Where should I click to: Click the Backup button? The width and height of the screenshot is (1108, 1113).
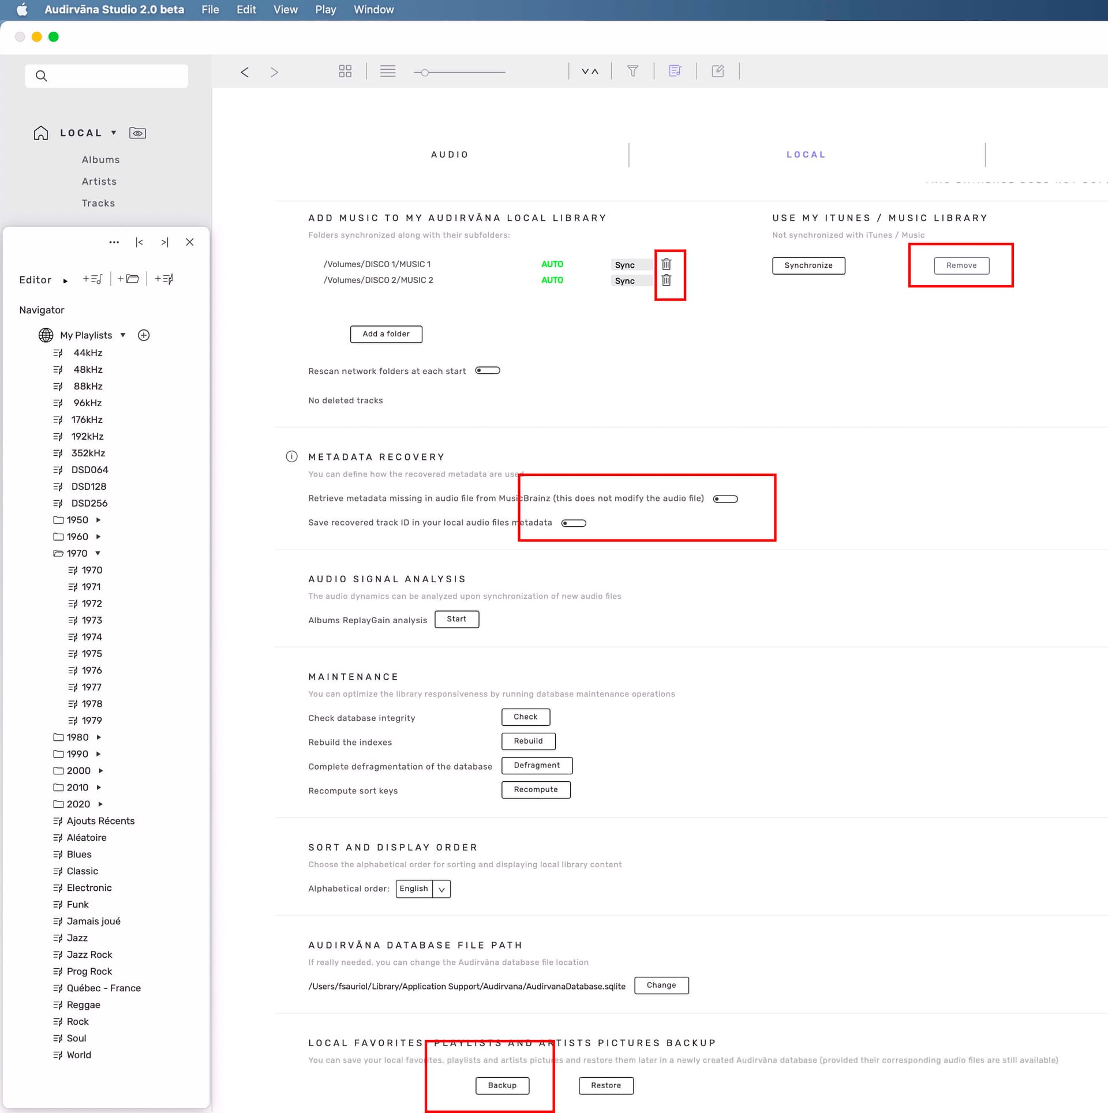(x=502, y=1086)
